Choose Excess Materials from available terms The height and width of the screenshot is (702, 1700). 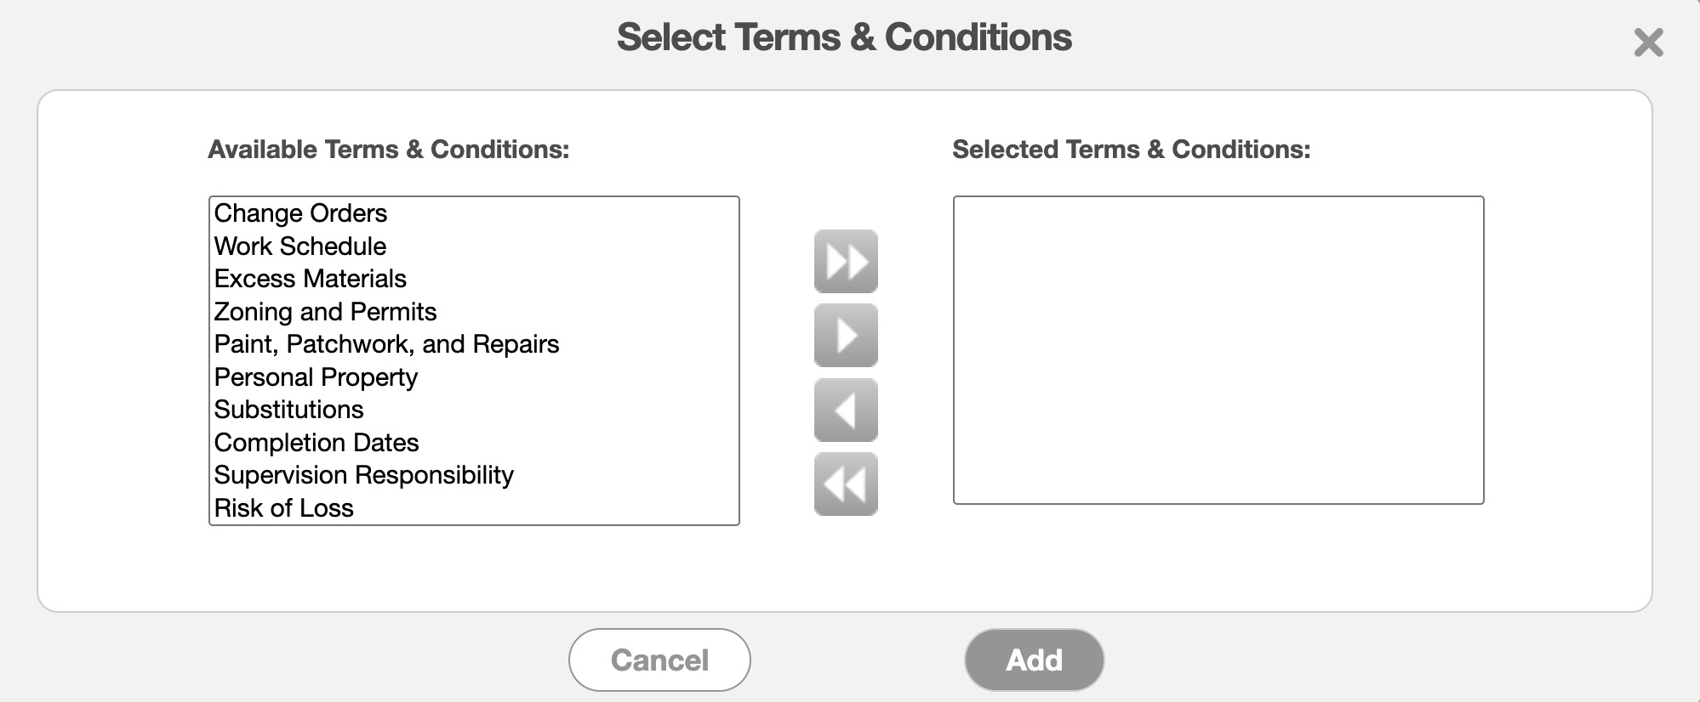311,279
